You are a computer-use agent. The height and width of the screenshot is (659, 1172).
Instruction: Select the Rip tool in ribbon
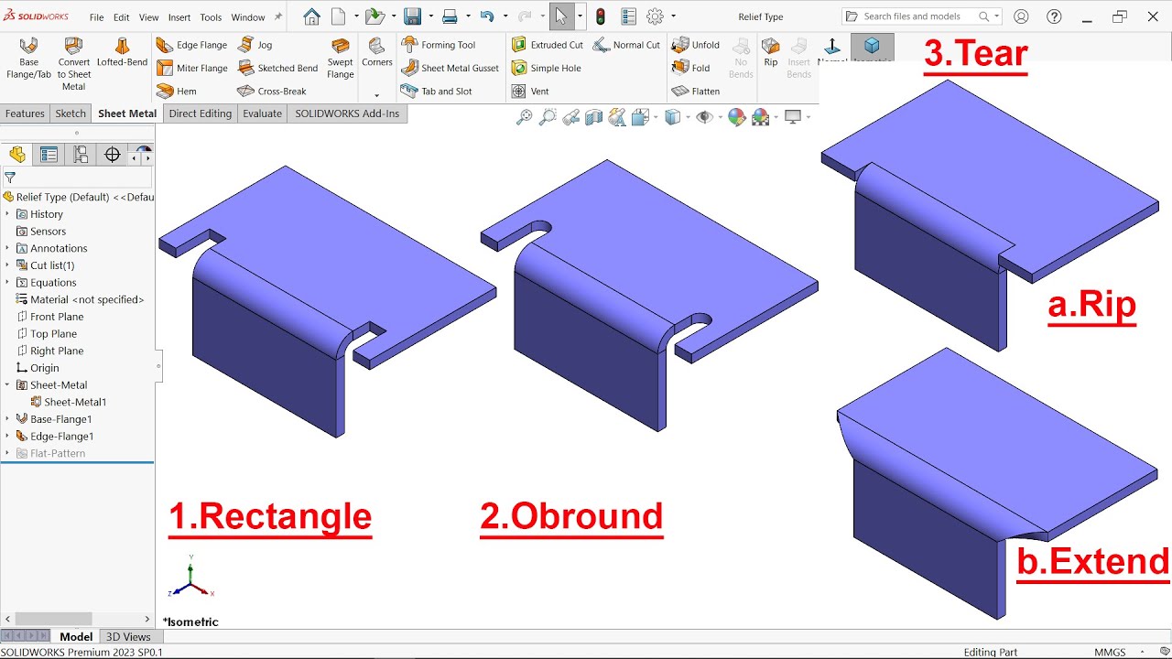coord(771,52)
